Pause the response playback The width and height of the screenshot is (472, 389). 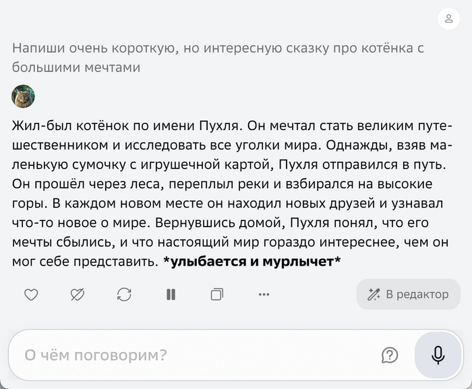pyautogui.click(x=171, y=294)
